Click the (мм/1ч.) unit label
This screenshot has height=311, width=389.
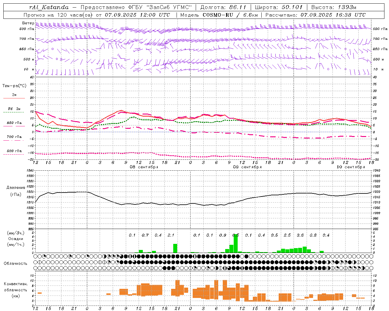pyautogui.click(x=16, y=244)
